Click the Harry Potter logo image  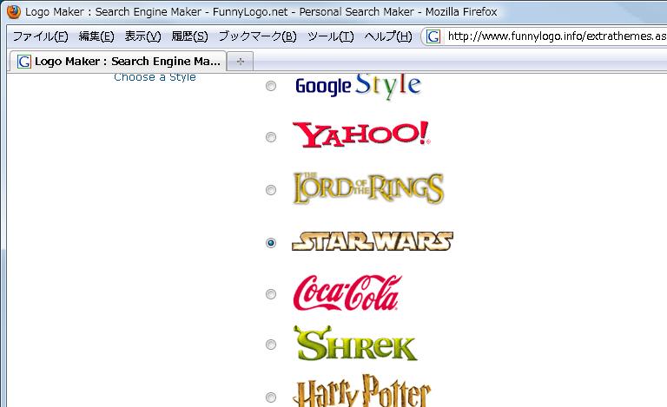(x=361, y=391)
